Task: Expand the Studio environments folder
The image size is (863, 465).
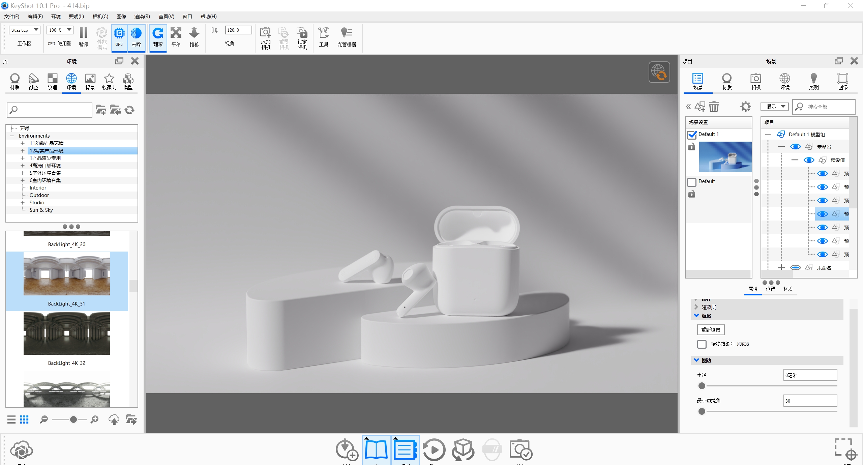Action: click(x=23, y=203)
